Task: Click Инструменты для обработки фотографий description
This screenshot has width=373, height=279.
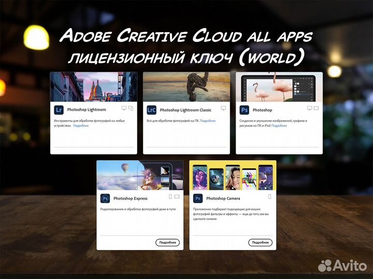Action: [90, 123]
